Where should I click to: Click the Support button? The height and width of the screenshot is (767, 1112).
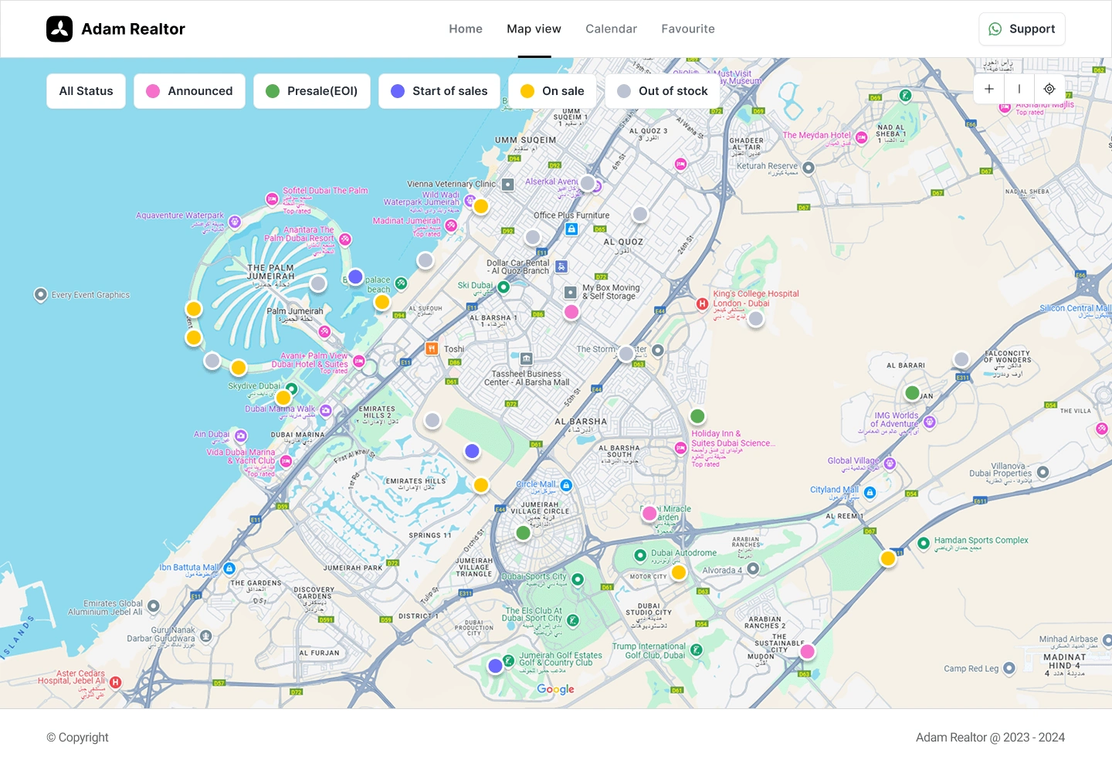point(1022,29)
